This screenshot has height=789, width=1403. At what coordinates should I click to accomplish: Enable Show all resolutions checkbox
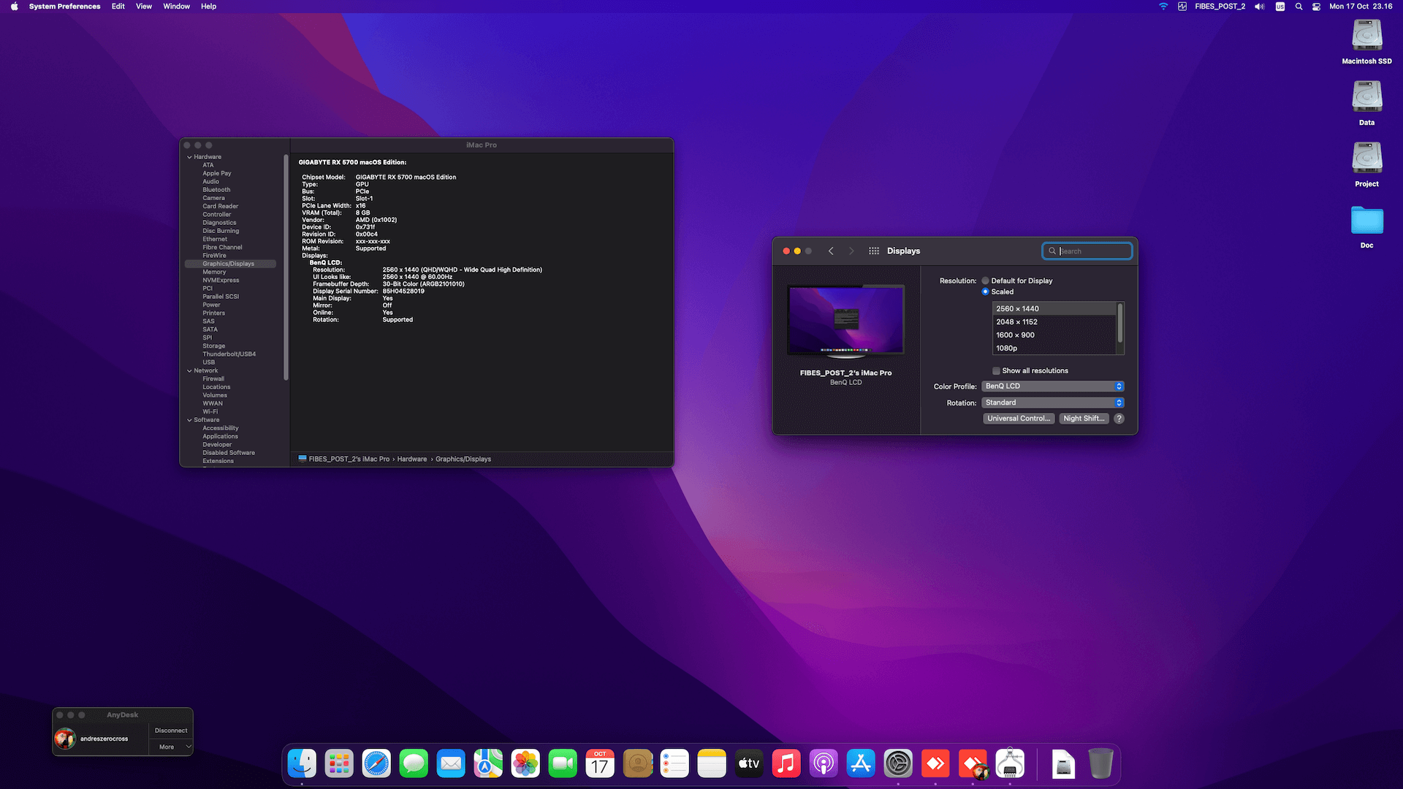[996, 371]
